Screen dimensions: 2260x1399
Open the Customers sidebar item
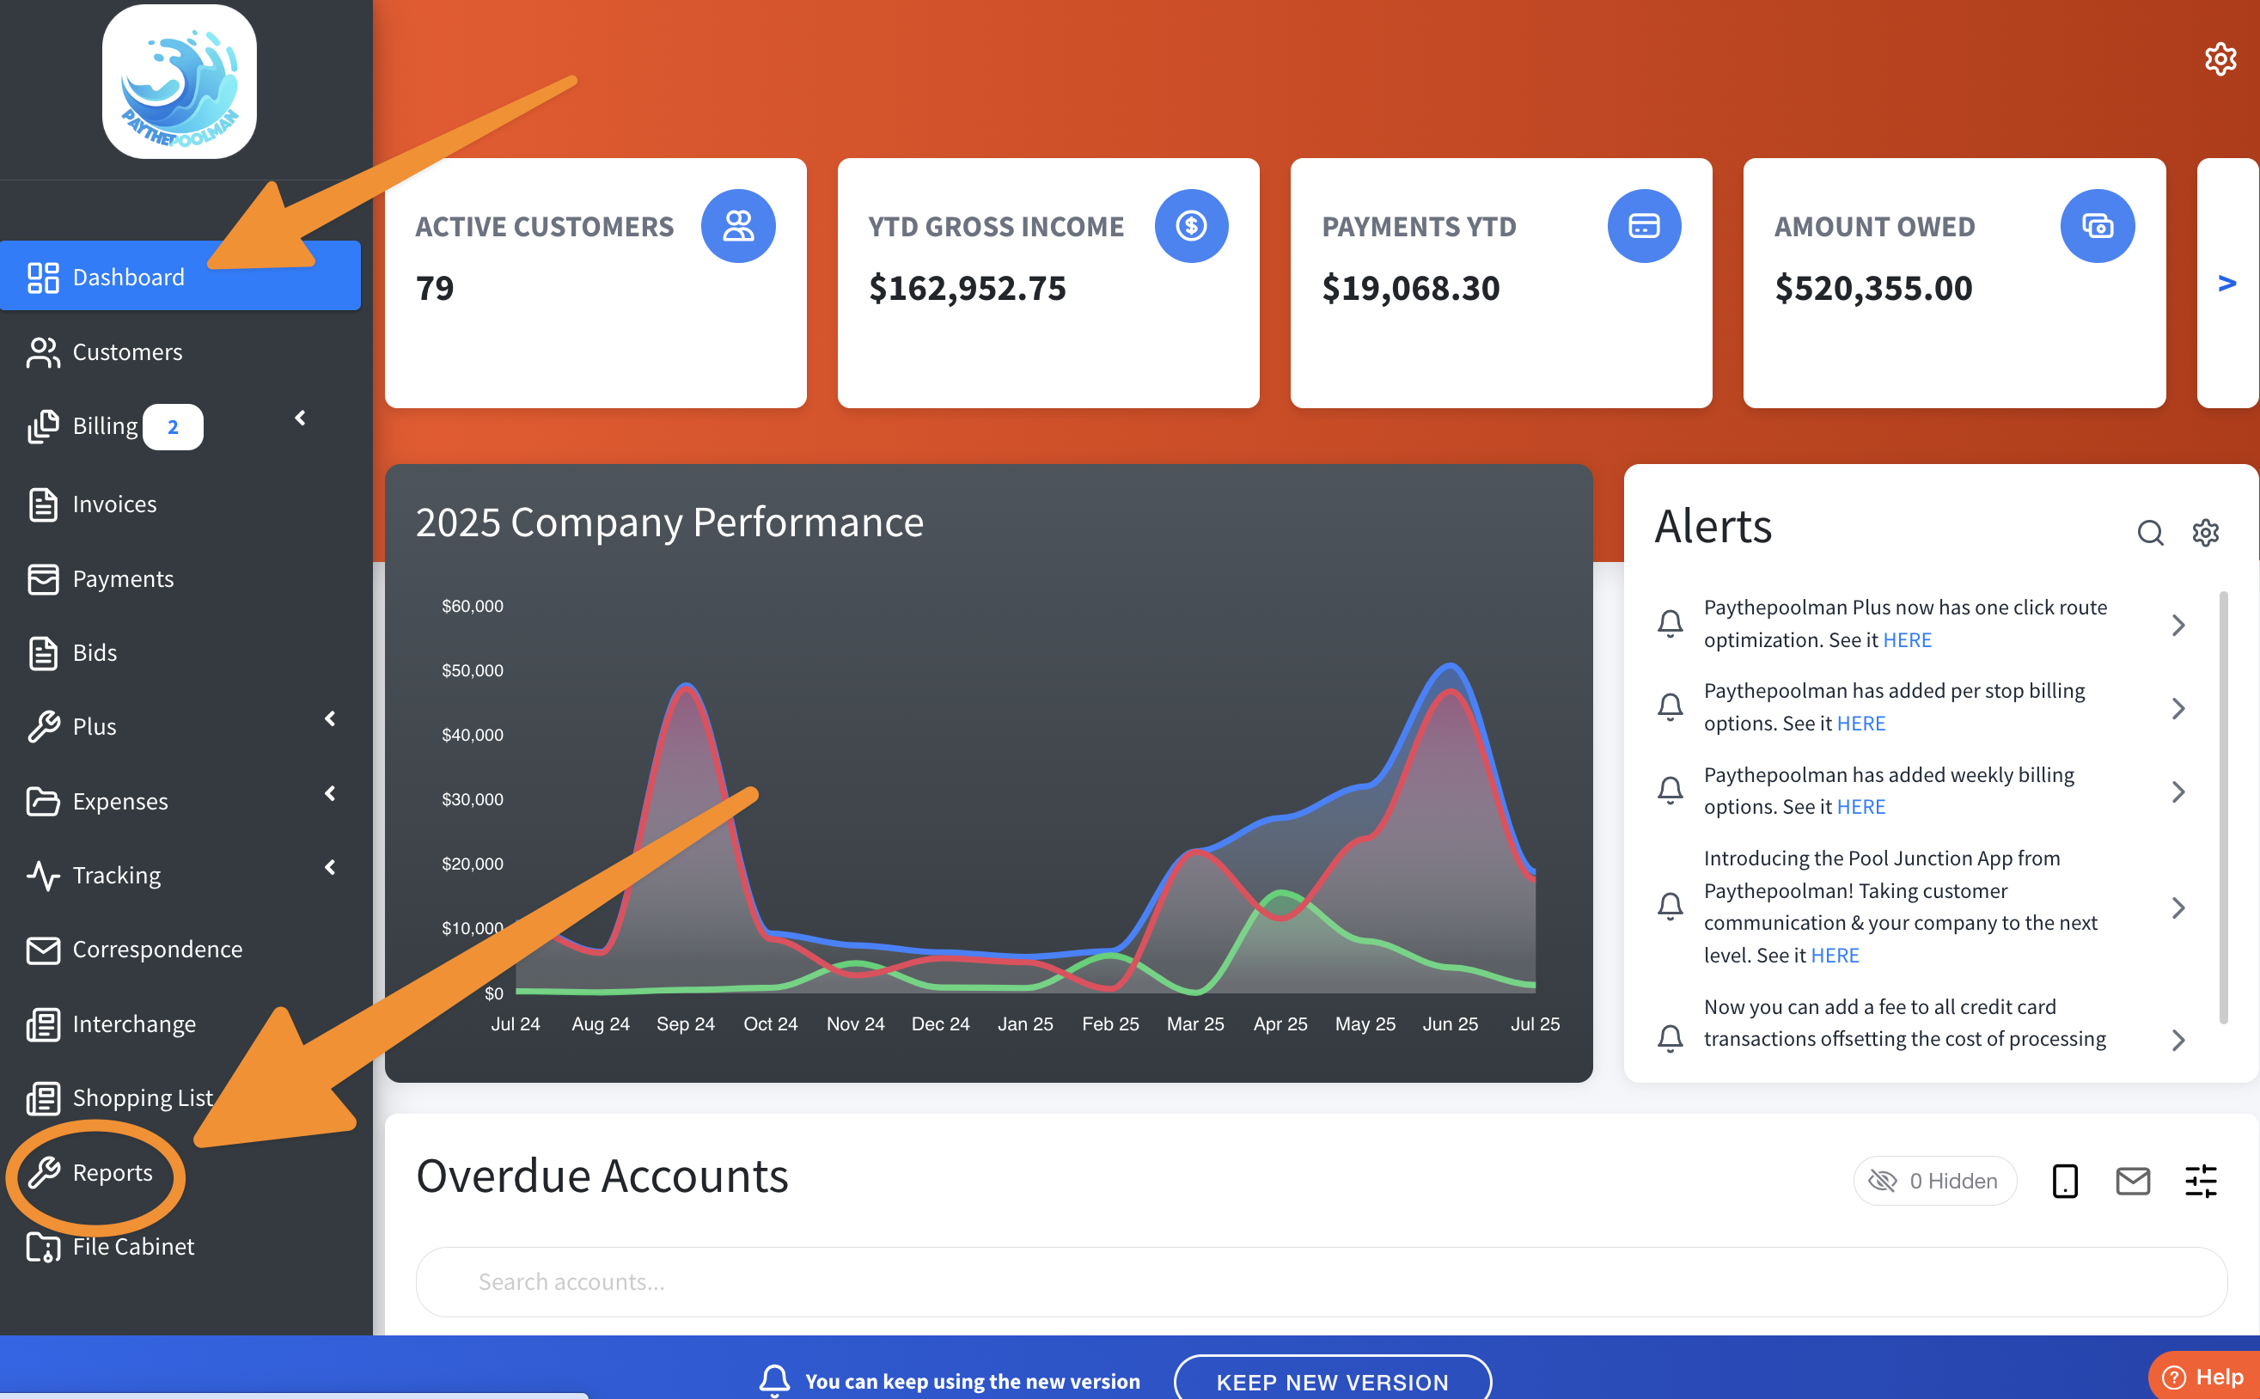[x=126, y=352]
